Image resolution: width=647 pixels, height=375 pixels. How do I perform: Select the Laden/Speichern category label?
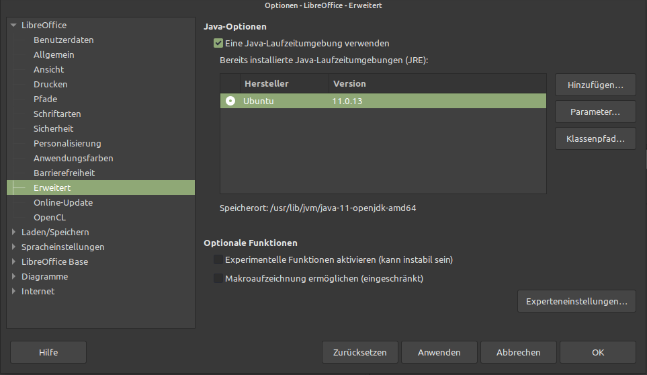(55, 233)
